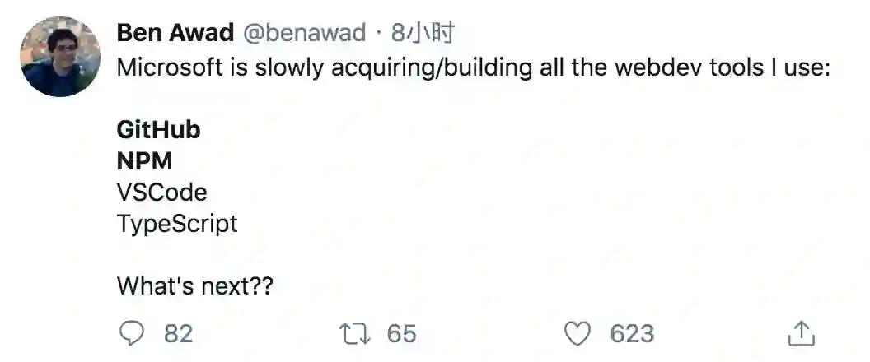The width and height of the screenshot is (870, 362).
Task: Click the reply count 82
Action: 178,333
